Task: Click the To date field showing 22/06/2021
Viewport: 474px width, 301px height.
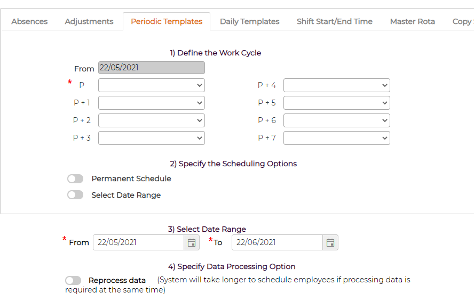Action: tap(277, 242)
